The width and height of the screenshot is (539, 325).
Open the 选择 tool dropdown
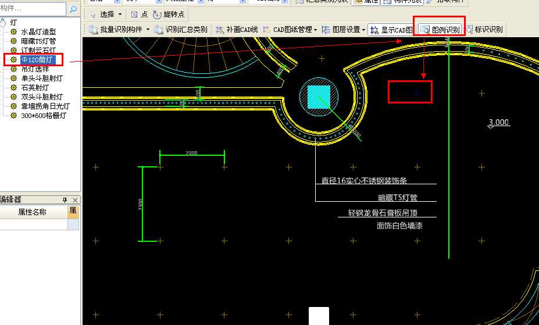coord(106,14)
